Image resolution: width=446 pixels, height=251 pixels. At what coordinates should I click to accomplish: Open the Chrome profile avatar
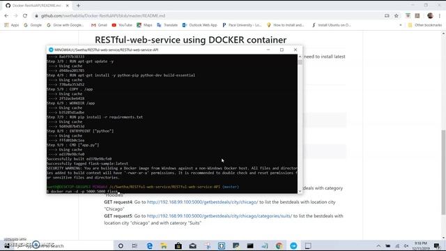pos(430,16)
